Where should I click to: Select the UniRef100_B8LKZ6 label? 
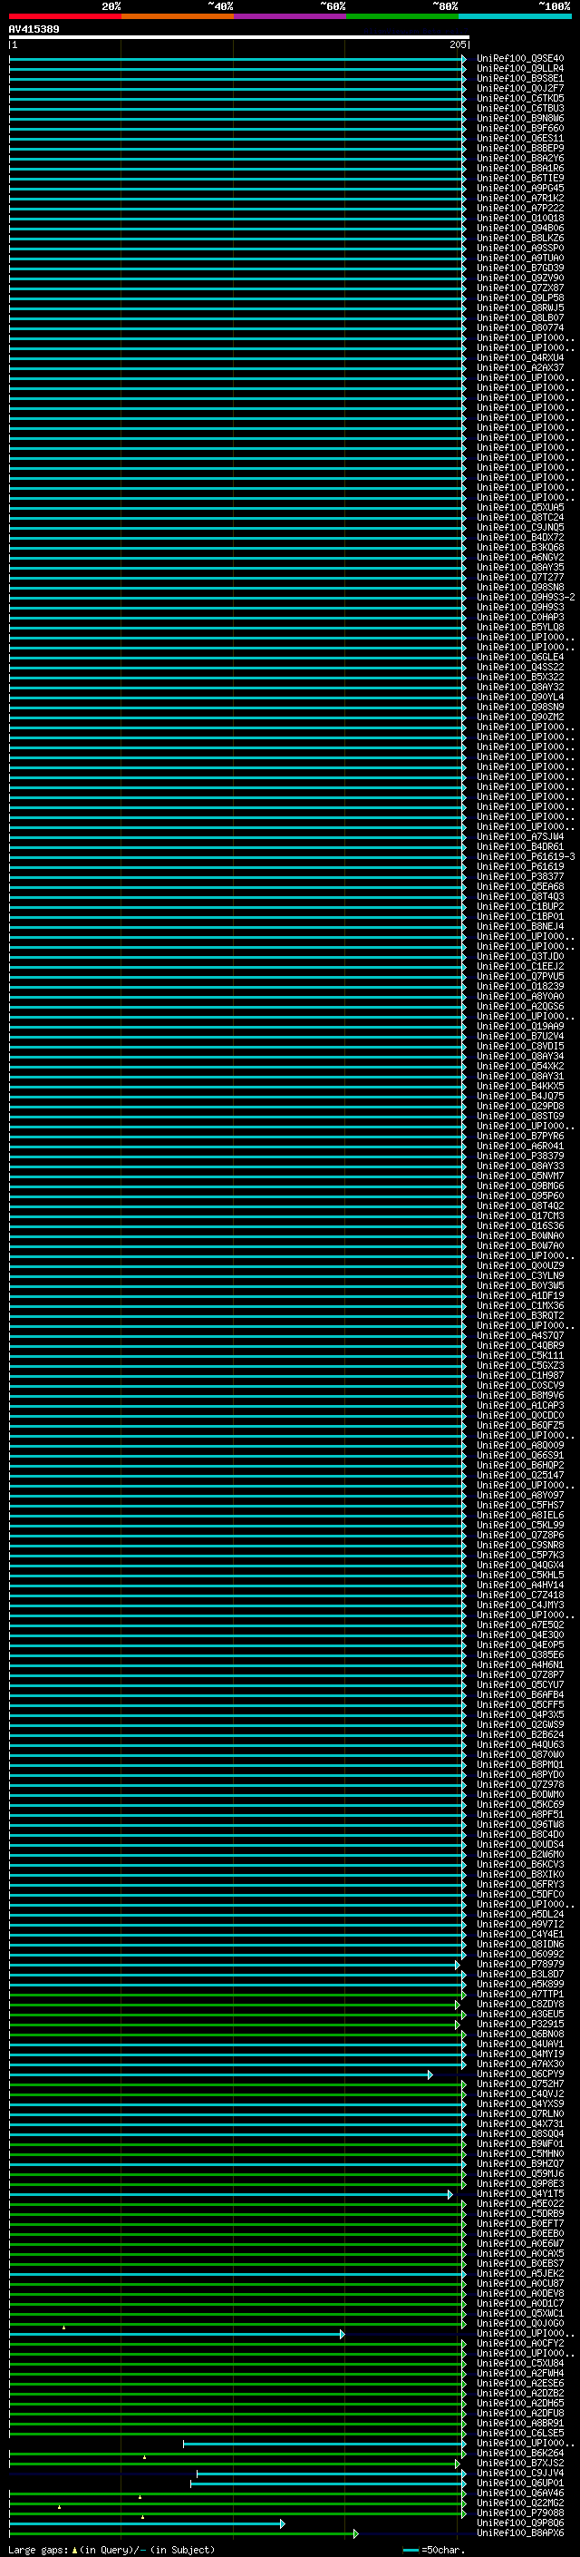point(519,239)
